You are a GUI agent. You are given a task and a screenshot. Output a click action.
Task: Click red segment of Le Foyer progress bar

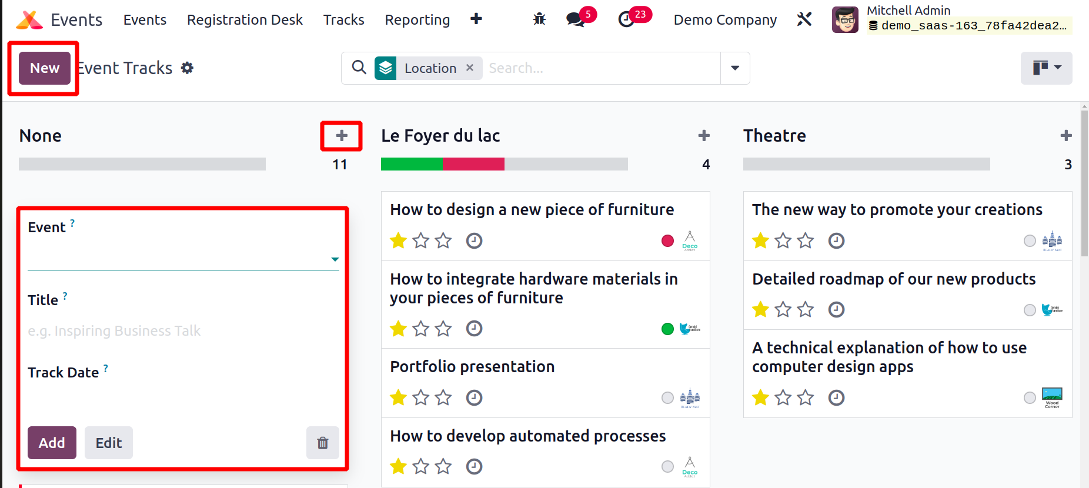pos(473,164)
